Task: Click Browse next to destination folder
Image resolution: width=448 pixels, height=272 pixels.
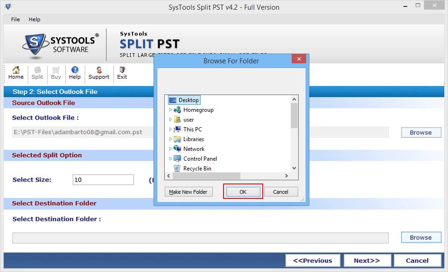Action: click(420, 238)
